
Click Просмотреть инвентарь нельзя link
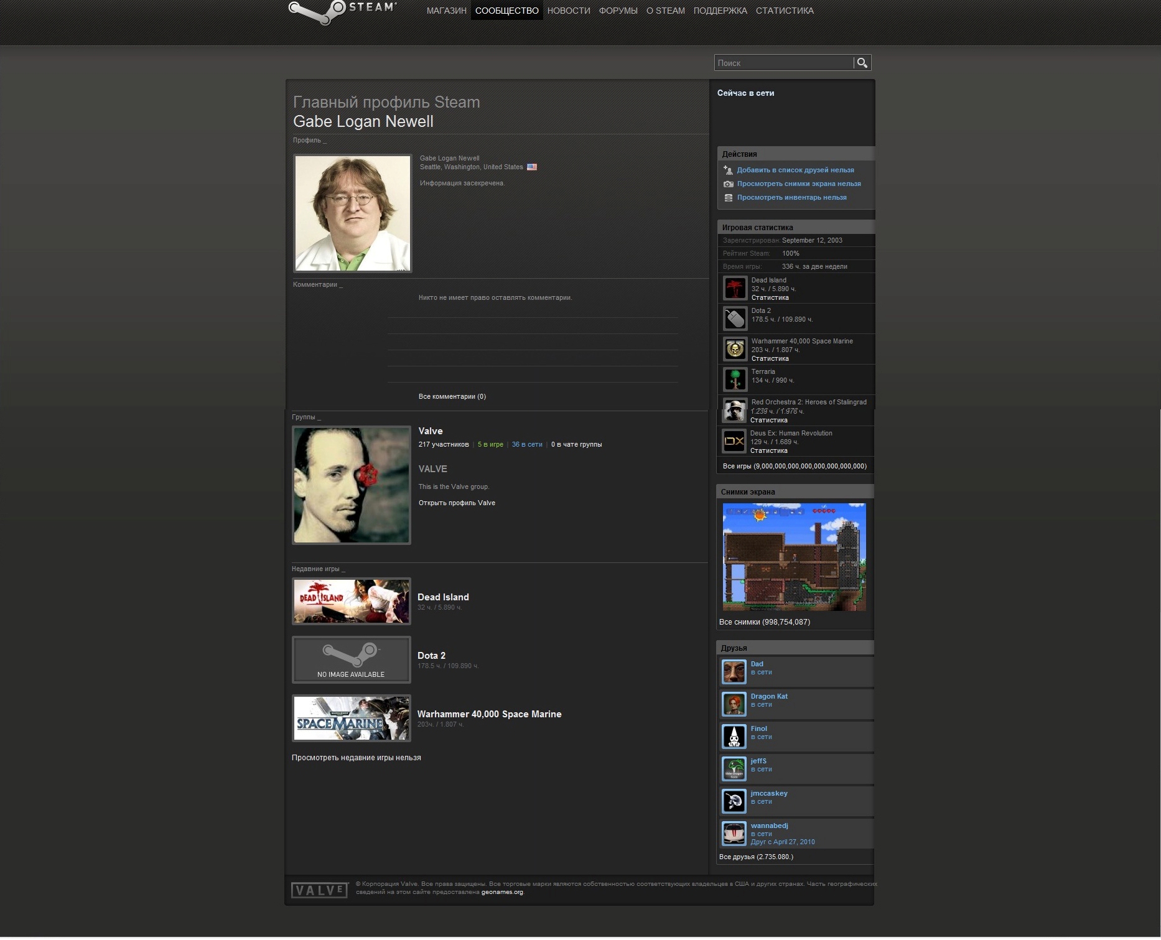click(x=791, y=197)
